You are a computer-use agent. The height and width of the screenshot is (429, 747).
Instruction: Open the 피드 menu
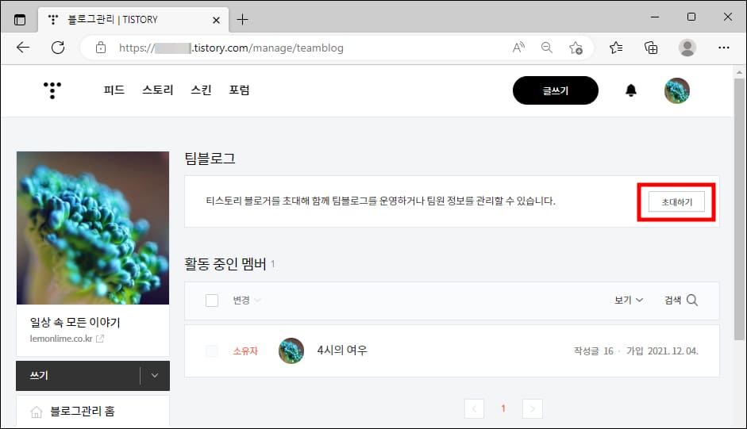coord(114,90)
